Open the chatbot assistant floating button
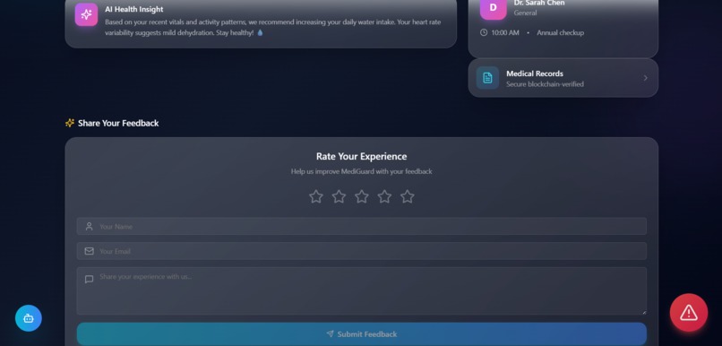Image resolution: width=722 pixels, height=346 pixels. (x=29, y=318)
